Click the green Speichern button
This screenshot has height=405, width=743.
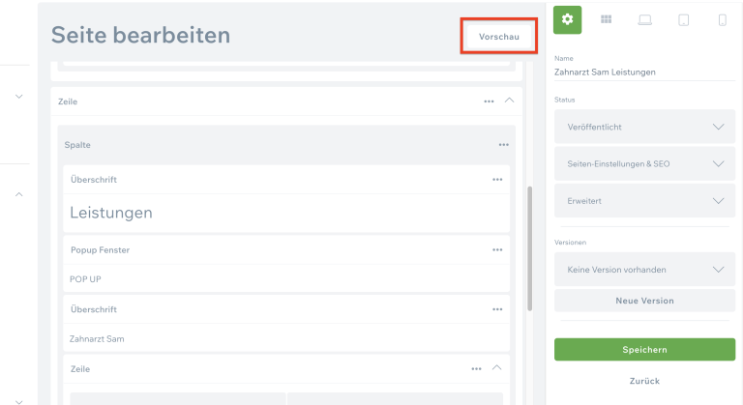pos(644,350)
